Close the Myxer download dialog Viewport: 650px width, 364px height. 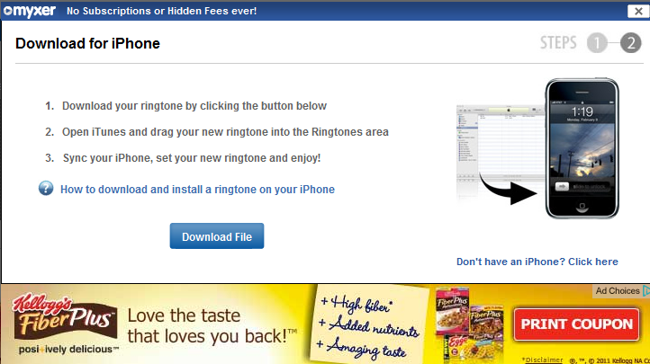pos(638,11)
